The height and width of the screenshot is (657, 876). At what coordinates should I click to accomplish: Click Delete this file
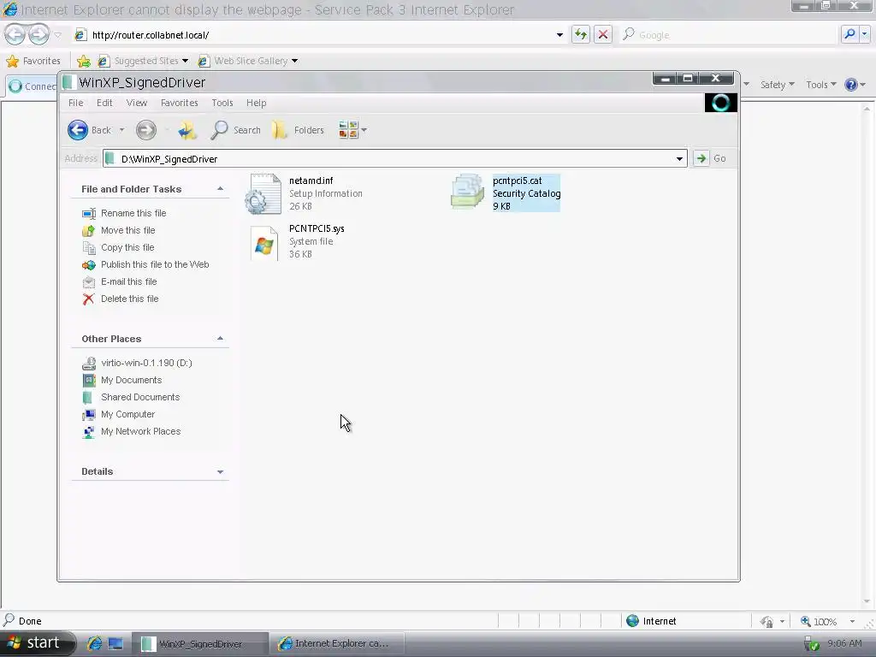(130, 299)
